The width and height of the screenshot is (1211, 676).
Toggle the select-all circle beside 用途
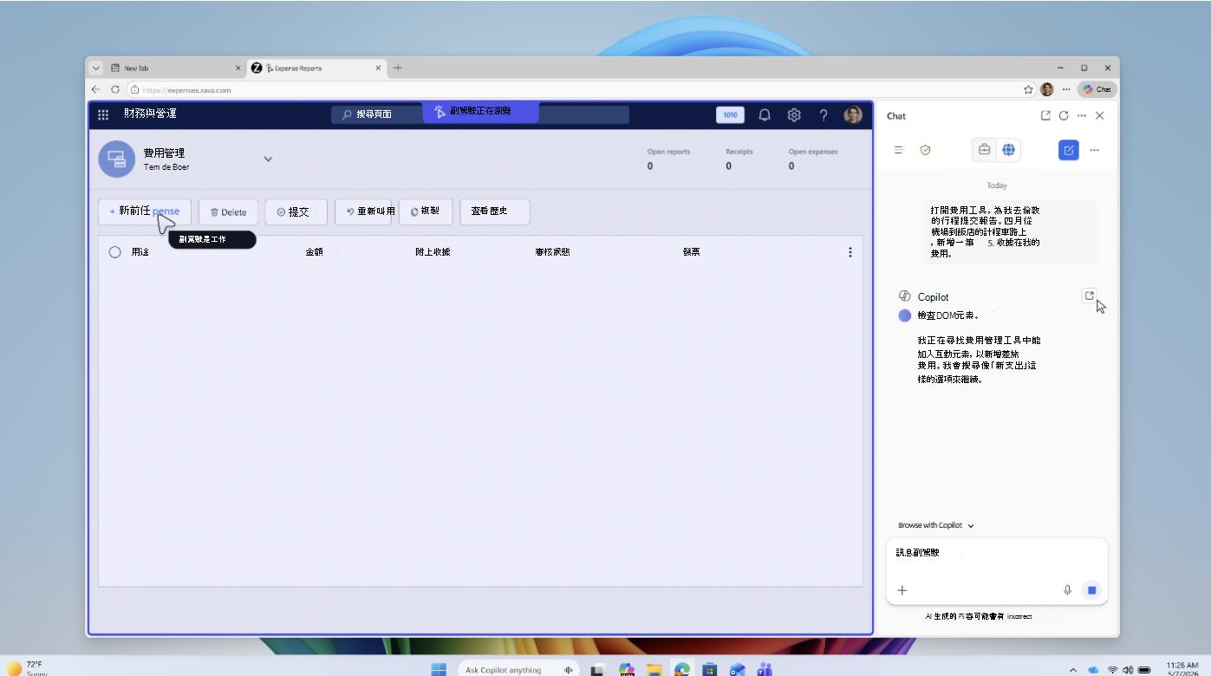click(114, 252)
